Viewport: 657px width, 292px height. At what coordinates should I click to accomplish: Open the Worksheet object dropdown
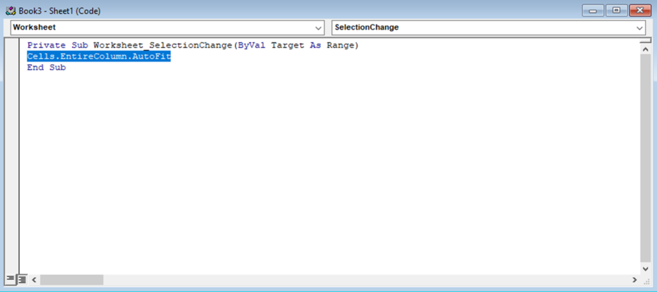(x=320, y=28)
